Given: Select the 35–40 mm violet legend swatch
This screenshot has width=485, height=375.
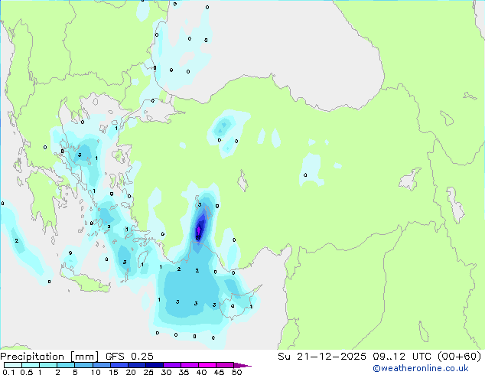Looking at the screenshot, I should click(189, 365).
